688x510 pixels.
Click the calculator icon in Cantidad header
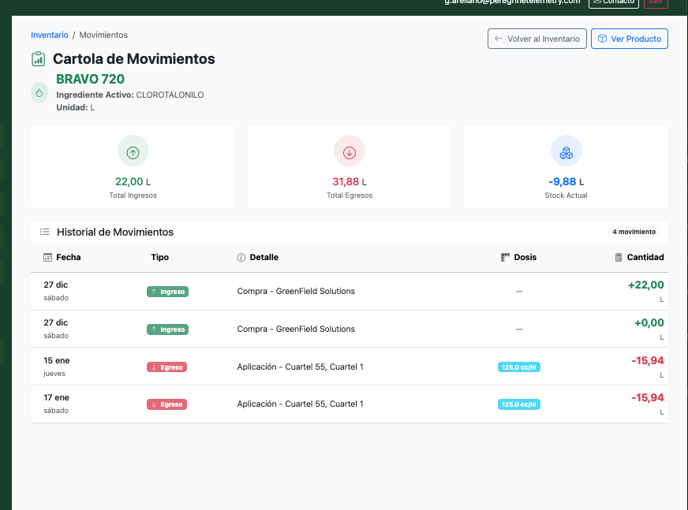619,258
